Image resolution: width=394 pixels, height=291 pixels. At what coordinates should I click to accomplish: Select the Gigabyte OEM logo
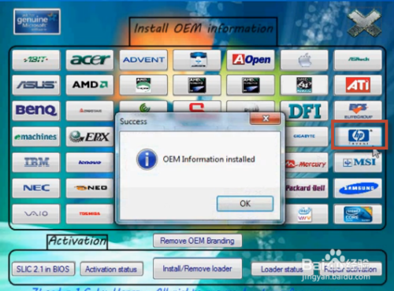coord(307,136)
